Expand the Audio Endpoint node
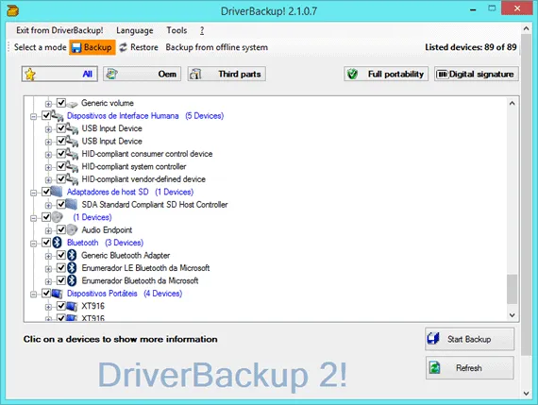Image resolution: width=538 pixels, height=405 pixels. pyautogui.click(x=48, y=231)
